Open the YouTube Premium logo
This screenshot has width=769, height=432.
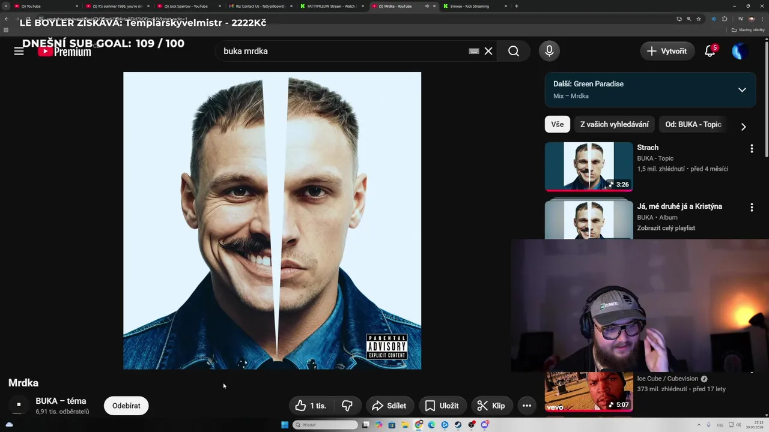tap(64, 52)
